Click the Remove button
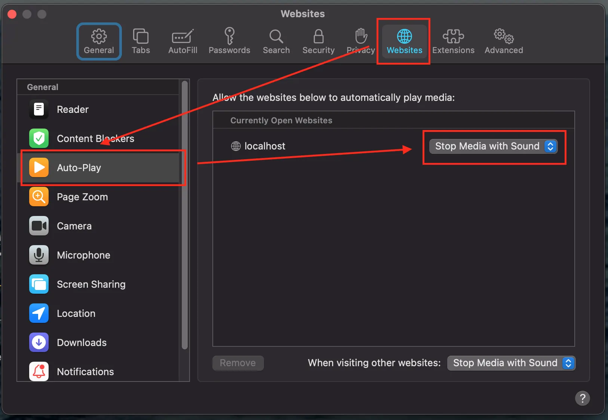Viewport: 608px width, 420px height. click(238, 363)
